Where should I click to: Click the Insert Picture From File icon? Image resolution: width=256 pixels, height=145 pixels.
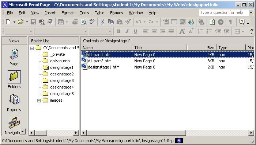[x=182, y=22]
